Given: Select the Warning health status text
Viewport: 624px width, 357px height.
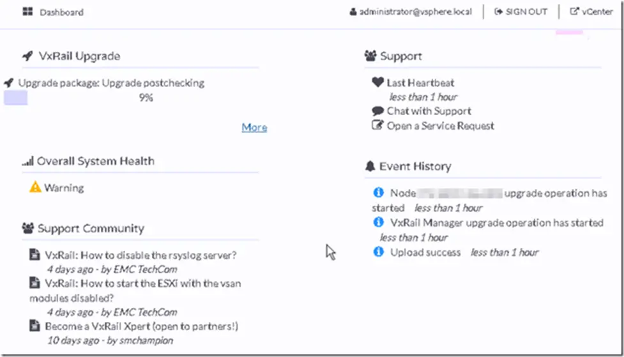Looking at the screenshot, I should pos(64,188).
